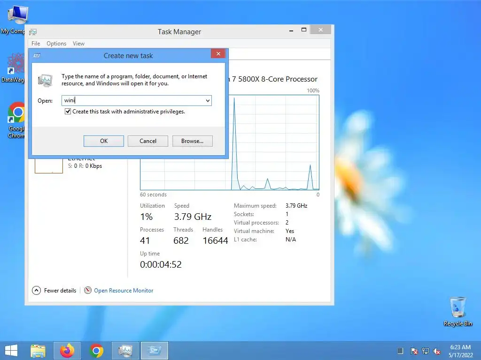Open the Options menu in Task Manager
The image size is (481, 360).
pos(56,44)
